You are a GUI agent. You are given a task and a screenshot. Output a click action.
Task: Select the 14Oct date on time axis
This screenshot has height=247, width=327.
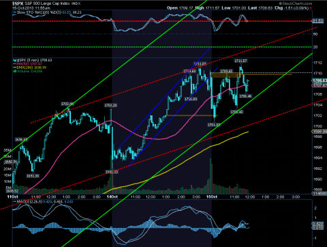click(112, 197)
